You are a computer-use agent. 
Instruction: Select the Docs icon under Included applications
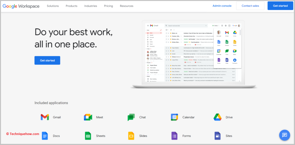45,136
